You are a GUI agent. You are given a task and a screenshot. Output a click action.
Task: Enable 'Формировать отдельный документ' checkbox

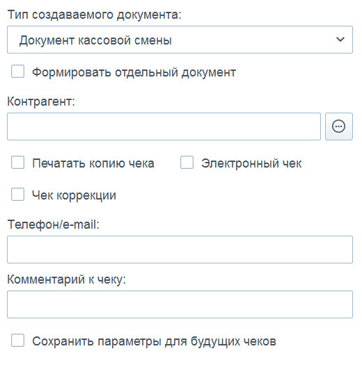pyautogui.click(x=18, y=72)
